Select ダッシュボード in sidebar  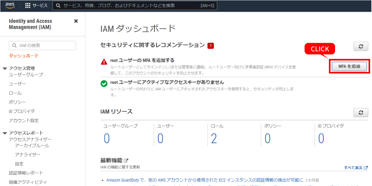(x=24, y=56)
